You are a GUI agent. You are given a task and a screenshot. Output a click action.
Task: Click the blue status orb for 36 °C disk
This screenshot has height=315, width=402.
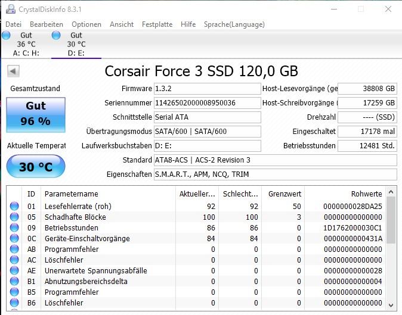[x=6, y=35]
